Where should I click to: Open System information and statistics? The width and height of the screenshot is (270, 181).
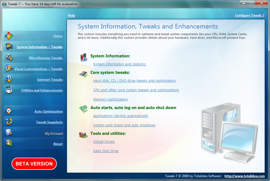(119, 64)
